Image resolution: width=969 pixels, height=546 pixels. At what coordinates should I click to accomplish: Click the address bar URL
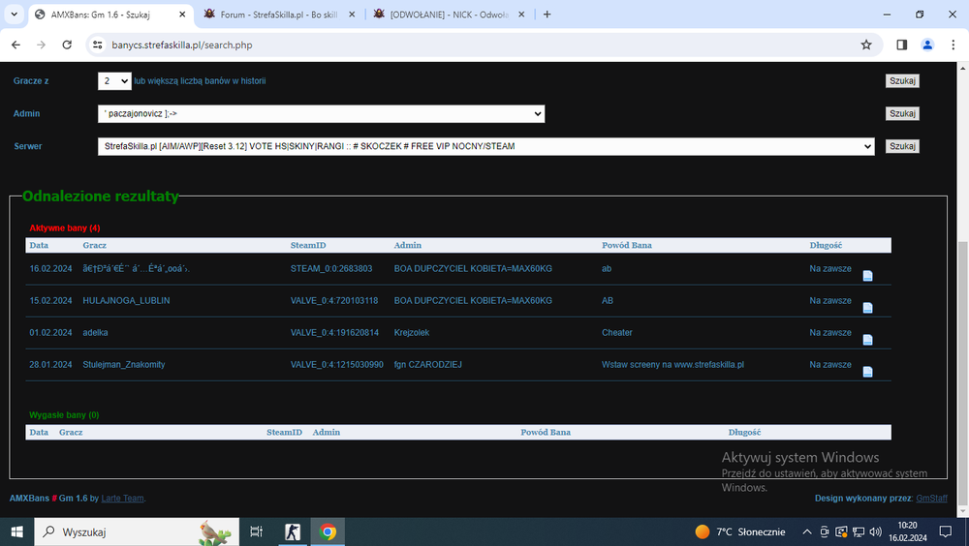click(182, 45)
